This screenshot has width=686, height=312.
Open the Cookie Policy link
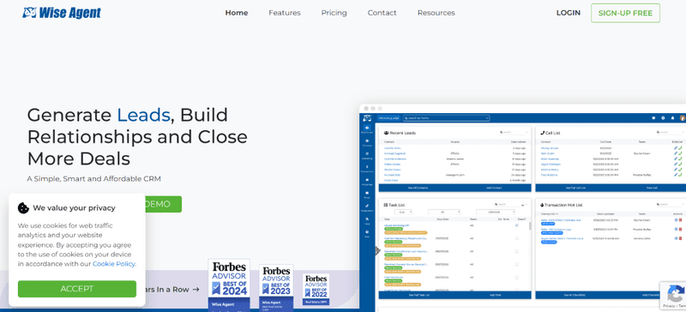[x=114, y=264]
